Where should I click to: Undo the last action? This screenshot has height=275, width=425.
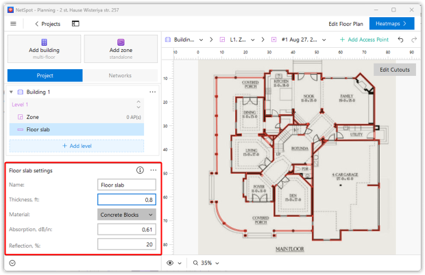pyautogui.click(x=400, y=40)
